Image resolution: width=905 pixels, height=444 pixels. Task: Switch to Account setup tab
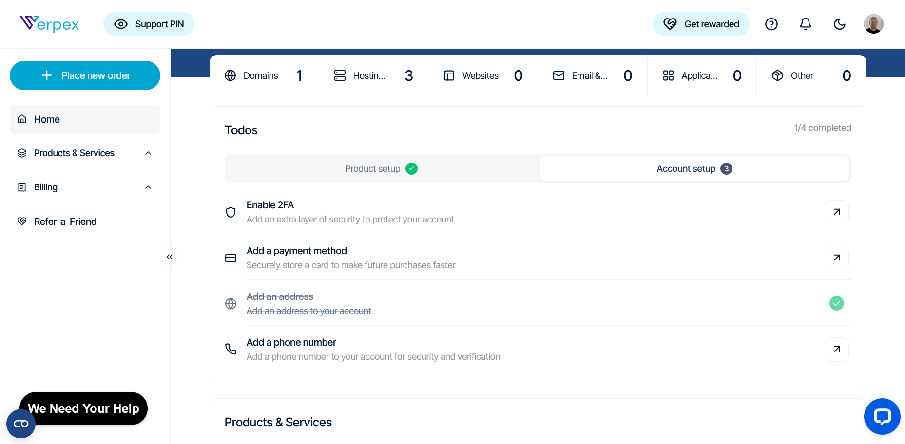(x=694, y=168)
